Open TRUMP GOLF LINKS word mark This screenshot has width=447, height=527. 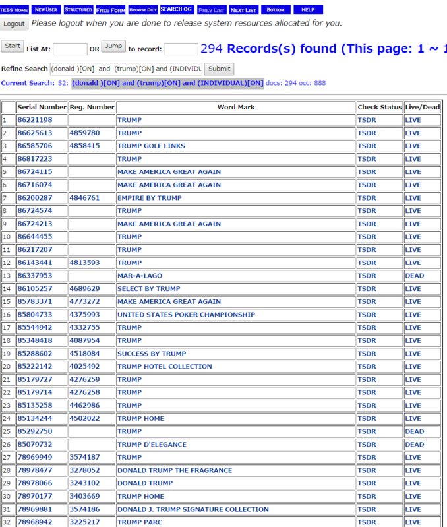tap(151, 146)
